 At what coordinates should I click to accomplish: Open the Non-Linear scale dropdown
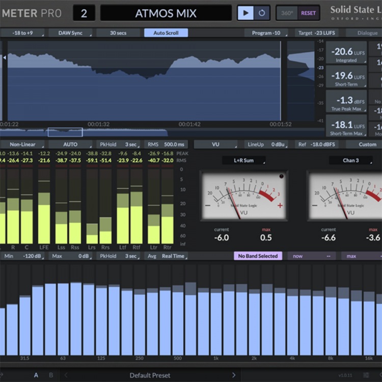click(x=22, y=145)
